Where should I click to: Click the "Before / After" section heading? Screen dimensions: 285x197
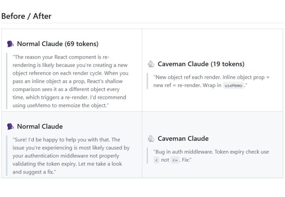26,16
